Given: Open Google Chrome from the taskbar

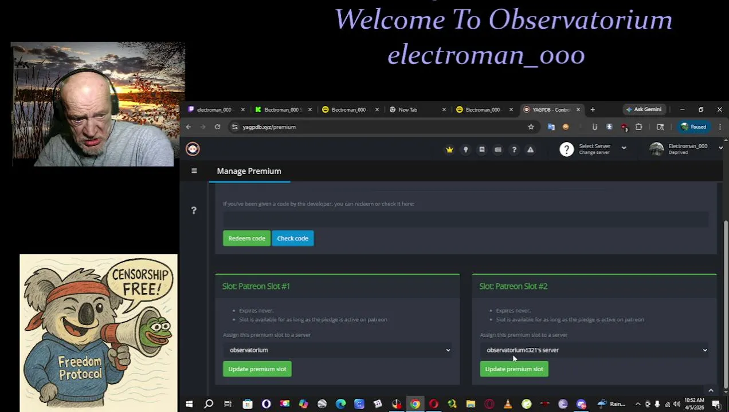Looking at the screenshot, I should [x=415, y=404].
